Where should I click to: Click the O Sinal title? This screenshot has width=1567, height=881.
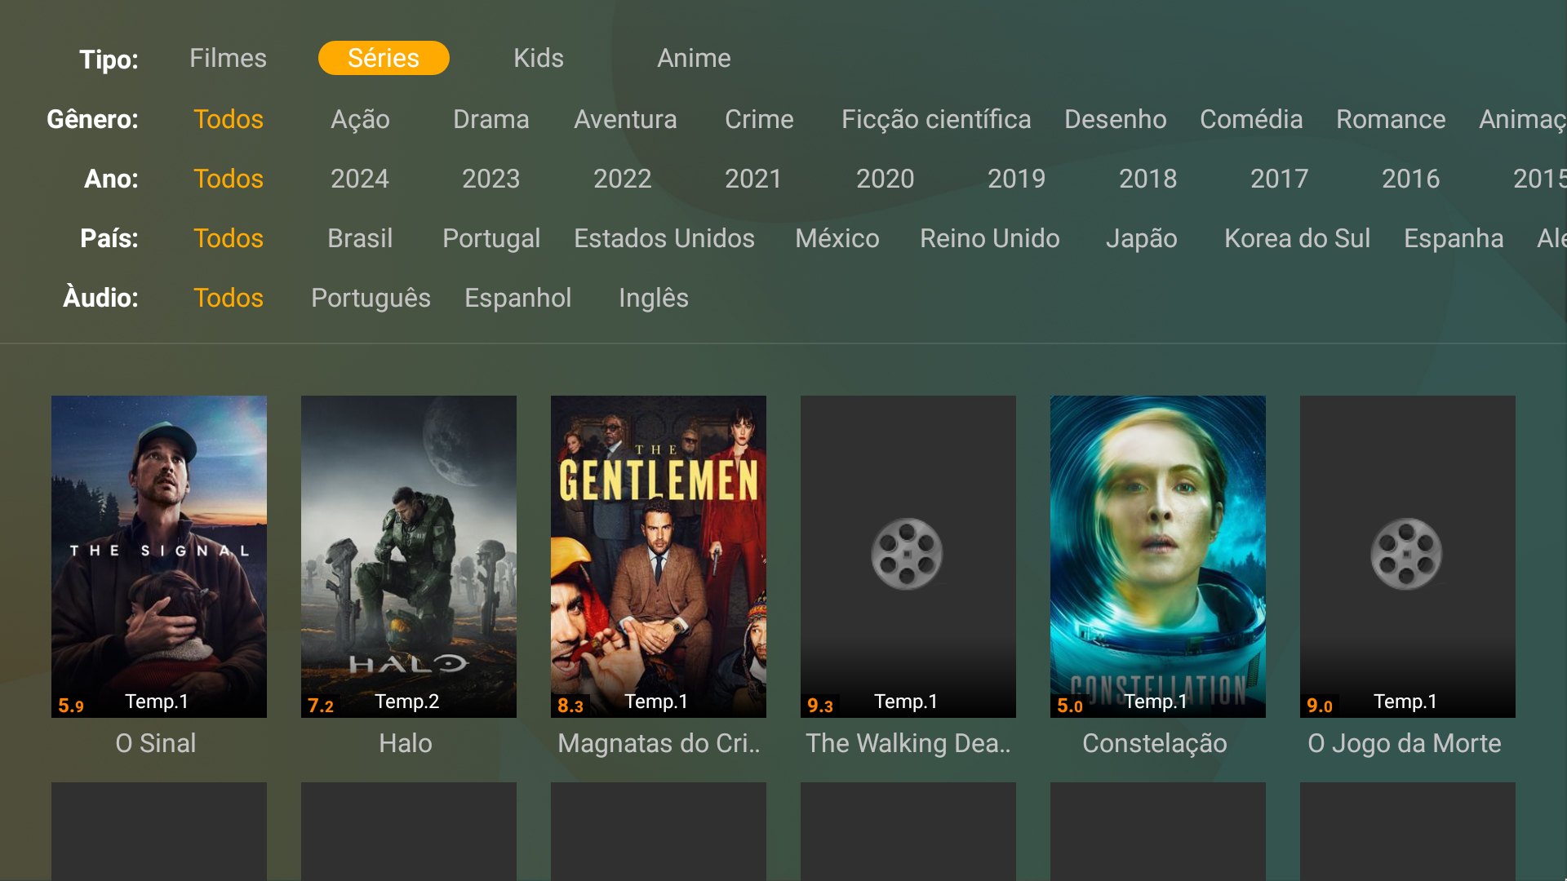(156, 743)
